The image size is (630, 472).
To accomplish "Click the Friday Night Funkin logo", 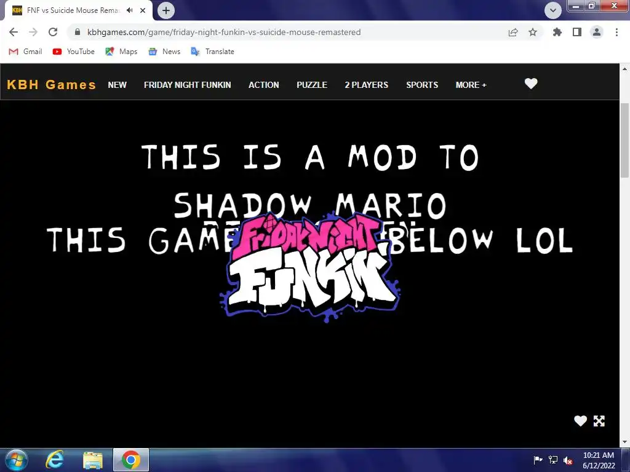I will [x=310, y=267].
